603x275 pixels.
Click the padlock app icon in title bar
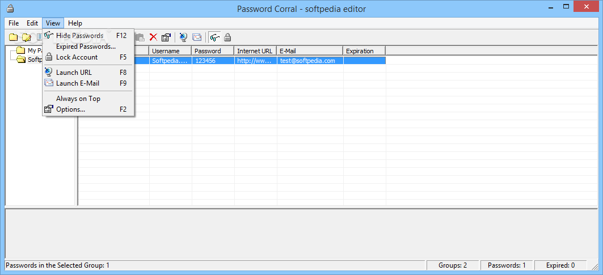pos(10,8)
